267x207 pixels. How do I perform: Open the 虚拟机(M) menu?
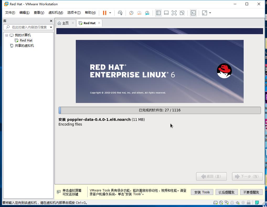[56, 13]
